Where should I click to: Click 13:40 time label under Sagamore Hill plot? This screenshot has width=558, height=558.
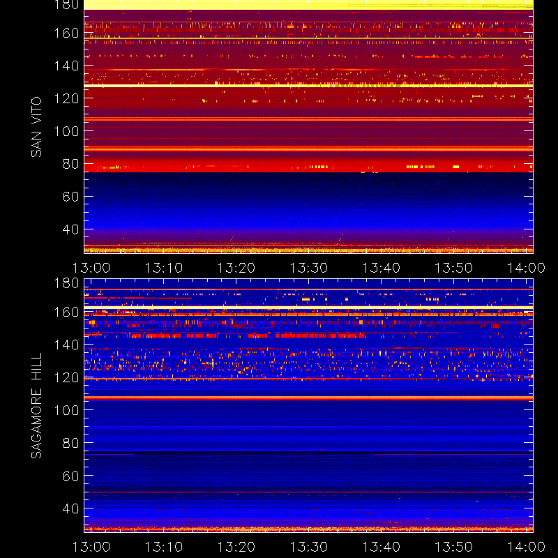[381, 547]
